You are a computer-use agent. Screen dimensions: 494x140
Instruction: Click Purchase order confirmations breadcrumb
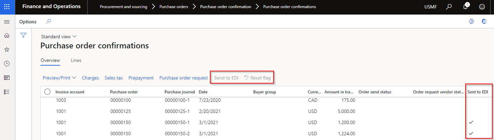(289, 7)
